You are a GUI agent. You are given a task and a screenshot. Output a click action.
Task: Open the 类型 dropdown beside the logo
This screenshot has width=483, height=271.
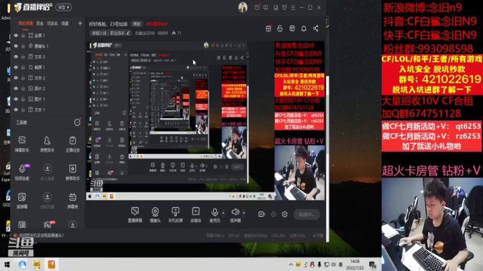(63, 7)
